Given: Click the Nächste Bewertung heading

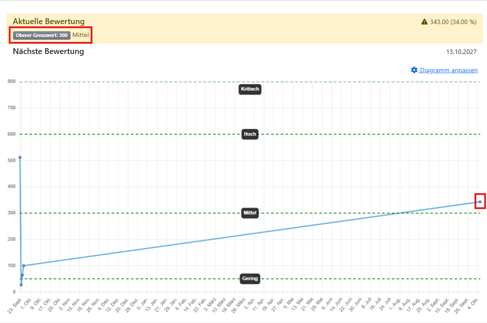Looking at the screenshot, I should [x=48, y=51].
